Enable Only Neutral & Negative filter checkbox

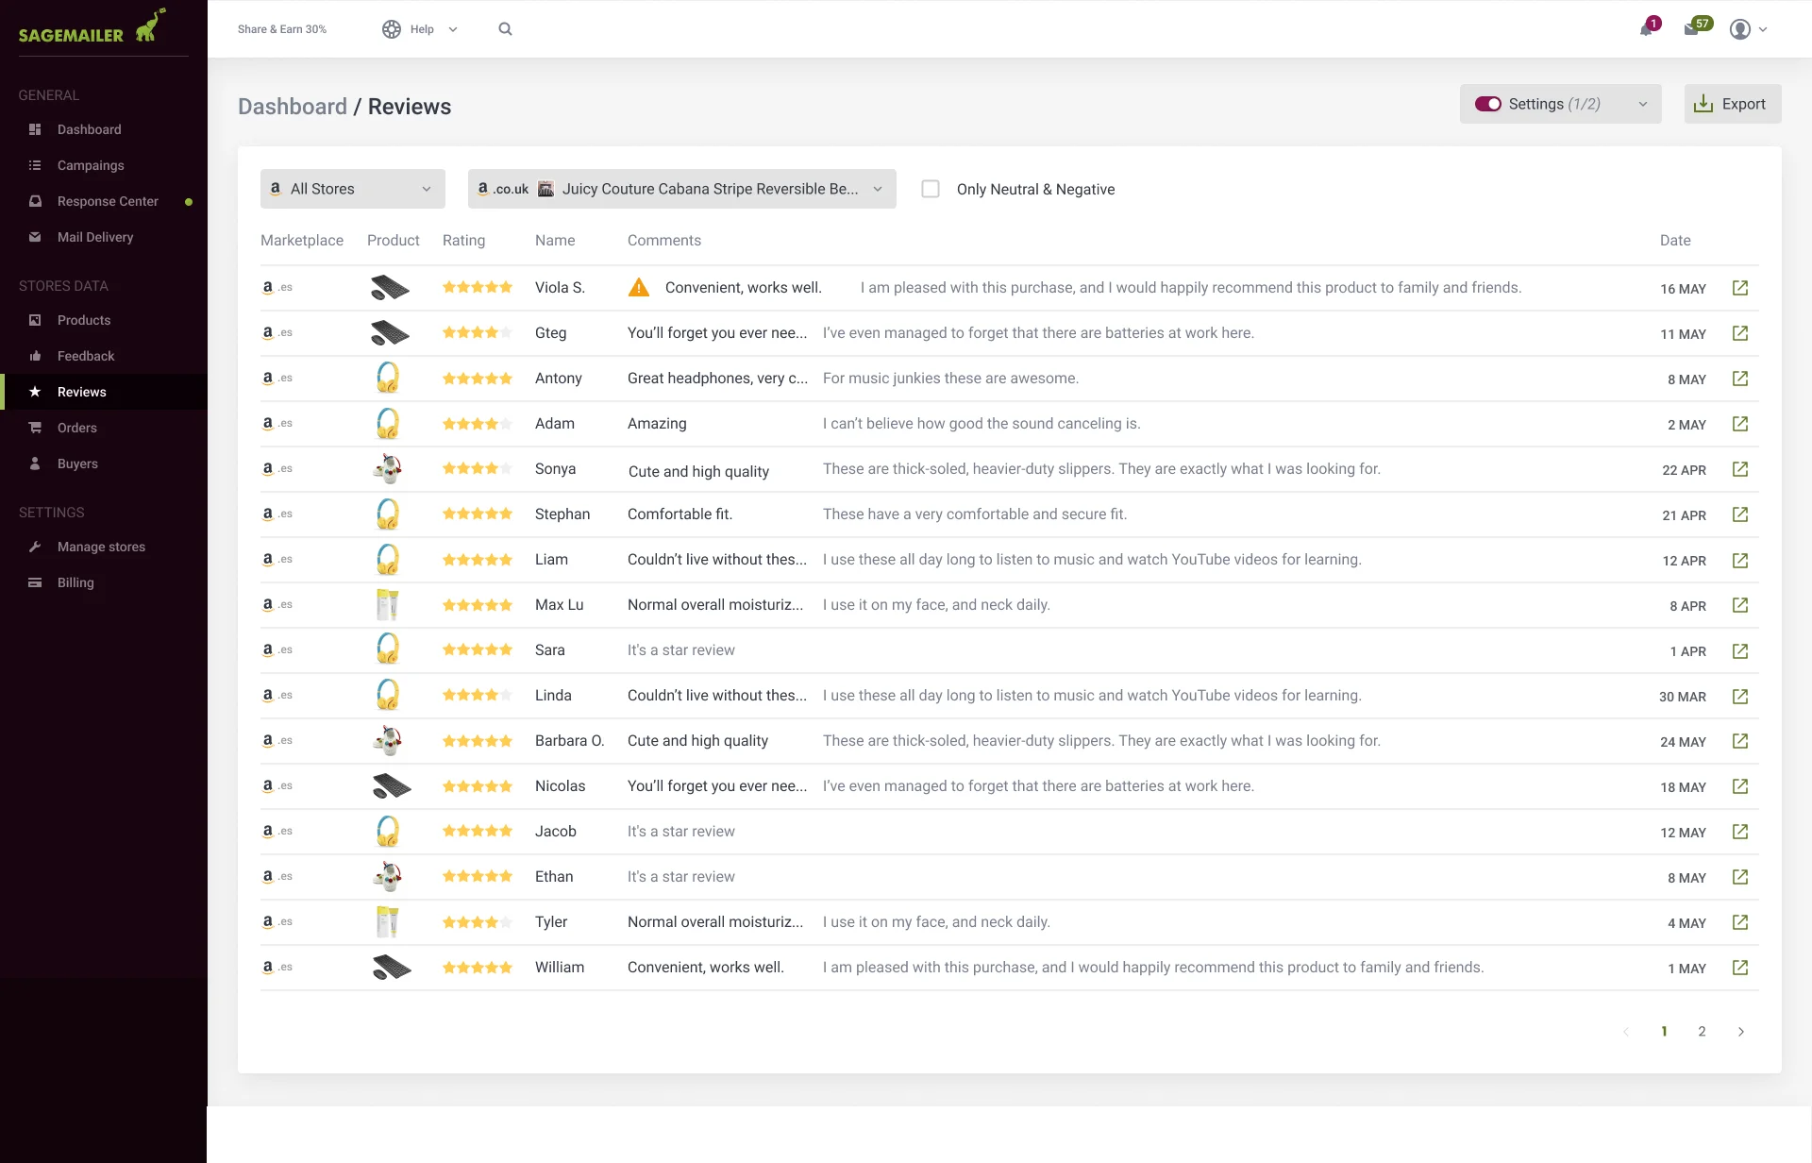point(930,189)
